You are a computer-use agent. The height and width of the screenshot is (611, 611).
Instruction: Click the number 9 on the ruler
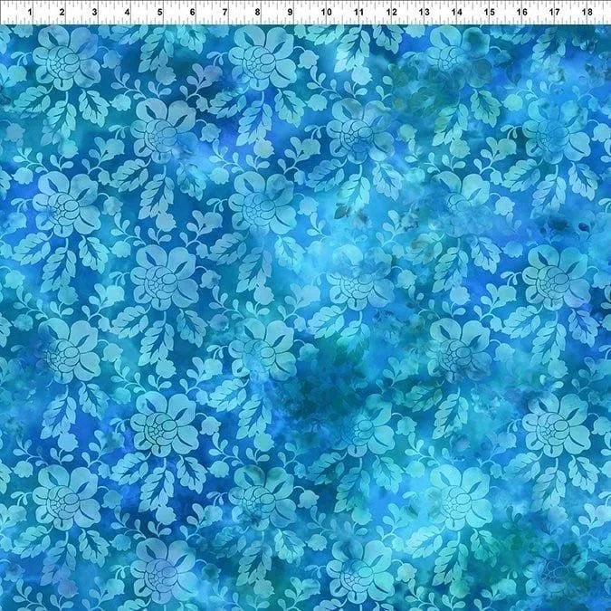point(291,14)
